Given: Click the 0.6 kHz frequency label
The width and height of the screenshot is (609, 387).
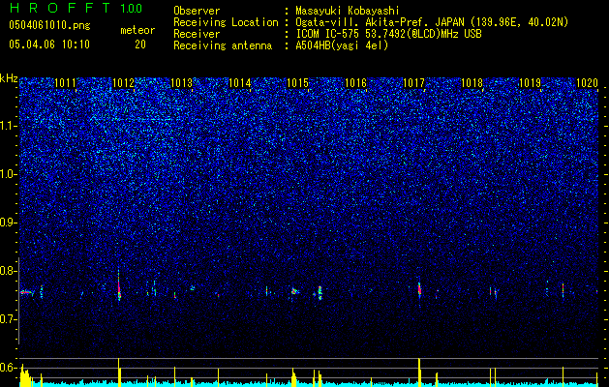Looking at the screenshot, I should coord(9,368).
